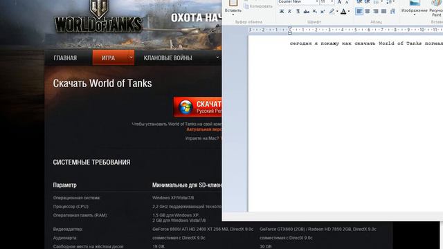Open ИГРА tab on World of Tanks site
443x249 pixels.
tap(108, 58)
